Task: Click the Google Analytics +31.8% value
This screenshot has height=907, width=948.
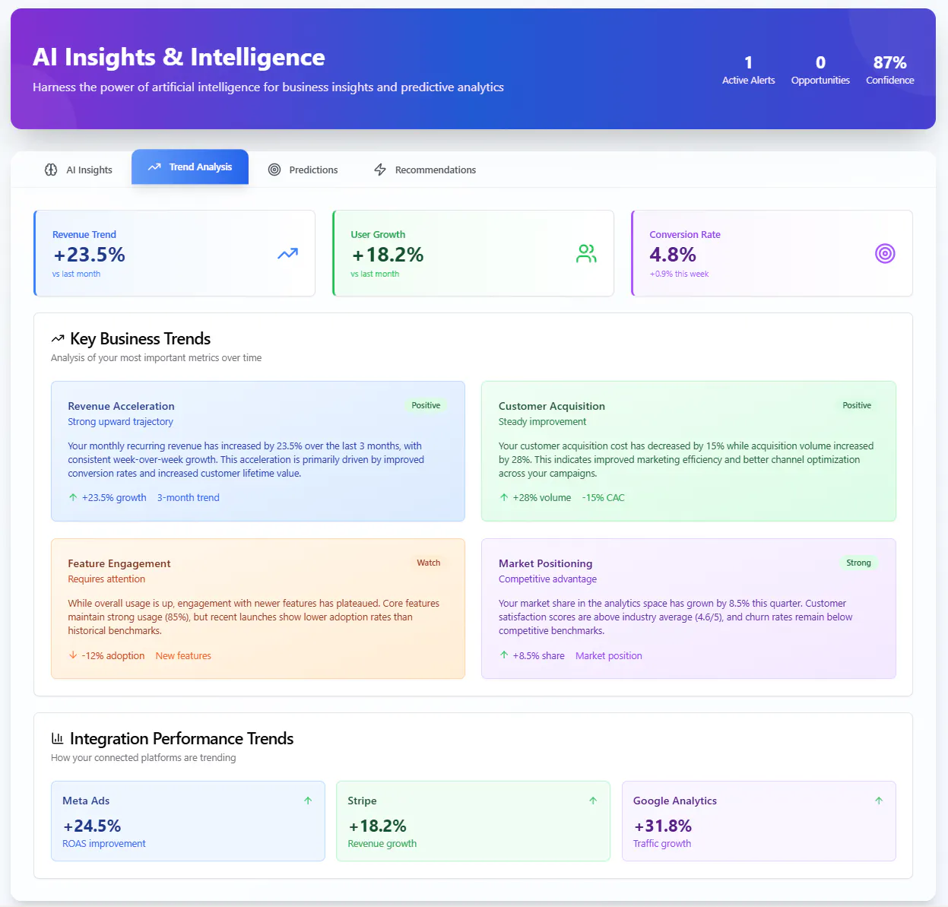Action: tap(663, 826)
